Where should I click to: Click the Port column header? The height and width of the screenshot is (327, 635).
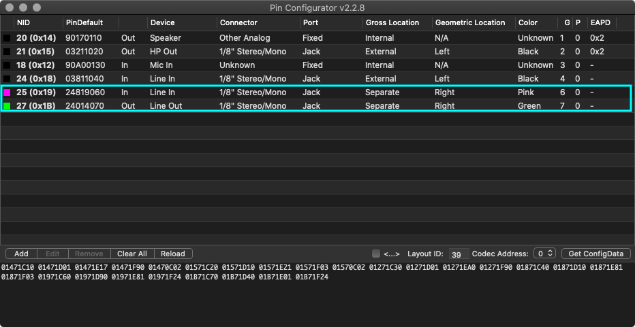tap(331, 22)
